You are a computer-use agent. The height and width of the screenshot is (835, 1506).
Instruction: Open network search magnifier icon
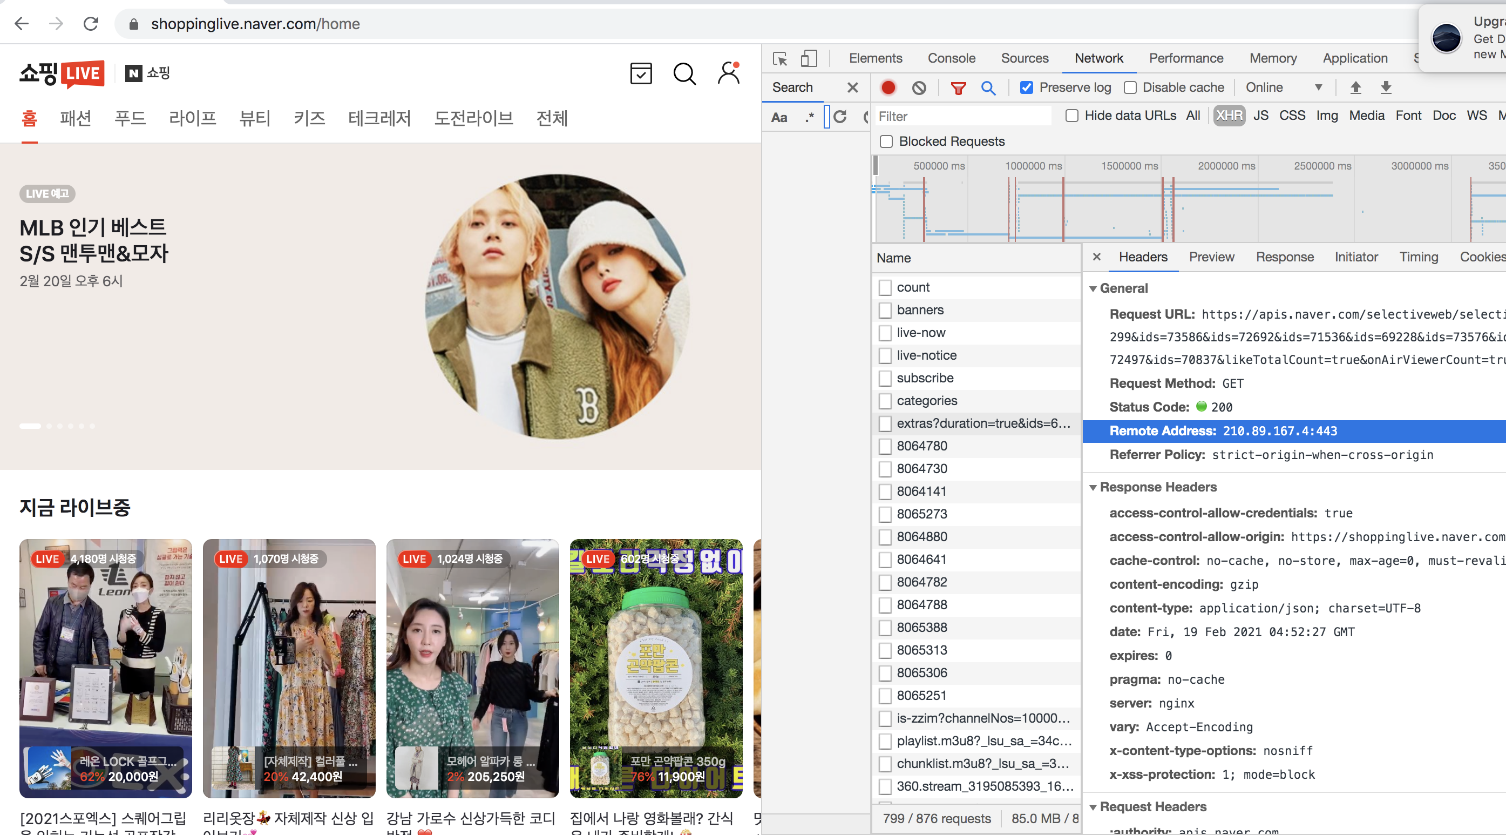tap(988, 88)
